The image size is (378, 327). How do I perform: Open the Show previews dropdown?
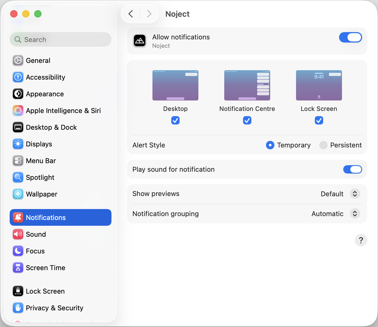pos(355,194)
